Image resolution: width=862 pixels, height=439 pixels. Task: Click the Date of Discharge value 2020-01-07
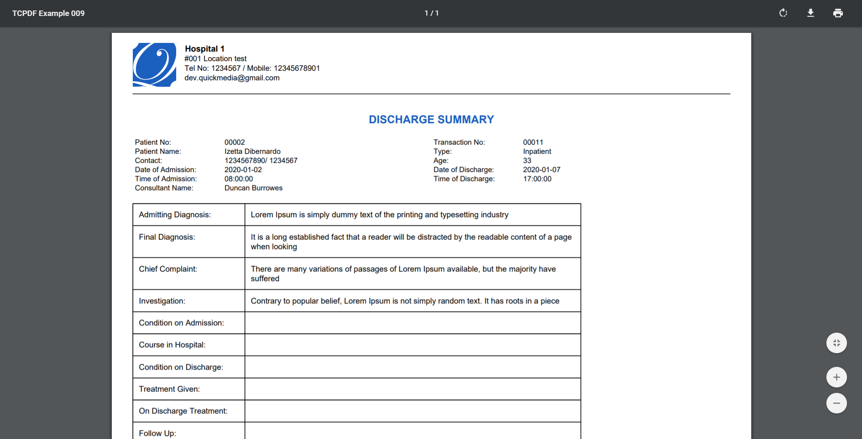click(x=542, y=170)
